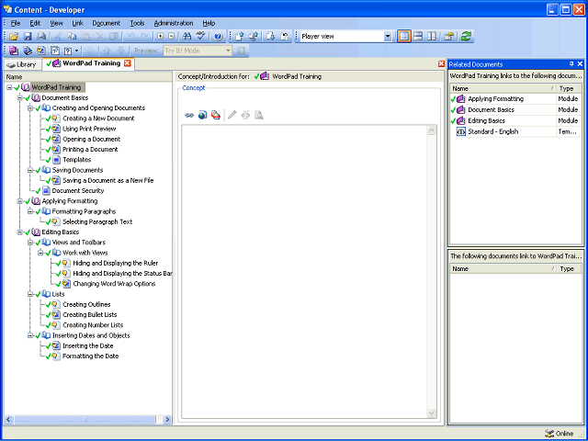Click the Create Package icon in Concept pane
Screen dimensions: 588x441
(216, 115)
